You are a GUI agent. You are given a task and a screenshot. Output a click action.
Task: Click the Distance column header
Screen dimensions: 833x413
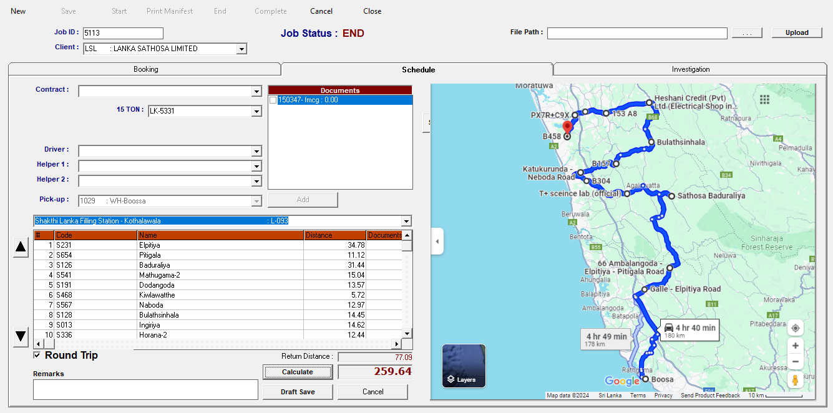coord(334,235)
